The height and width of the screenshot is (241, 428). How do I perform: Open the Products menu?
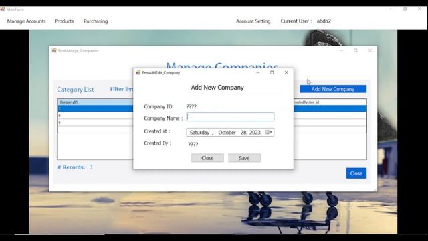[64, 21]
